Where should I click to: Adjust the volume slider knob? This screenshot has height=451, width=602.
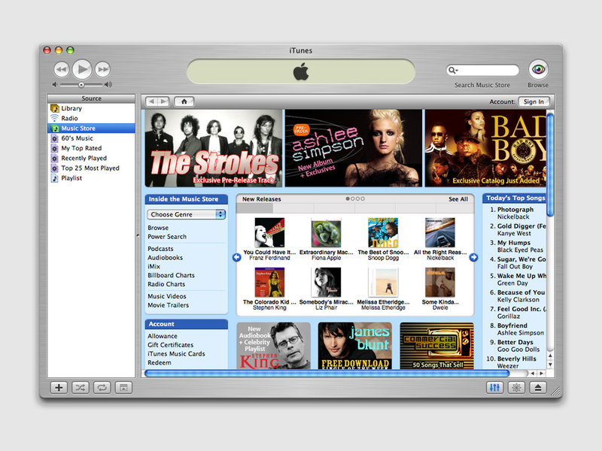pos(81,85)
